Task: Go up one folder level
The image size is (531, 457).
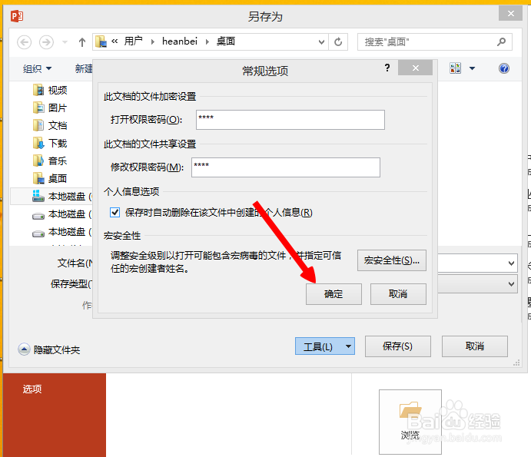Action: [x=82, y=42]
